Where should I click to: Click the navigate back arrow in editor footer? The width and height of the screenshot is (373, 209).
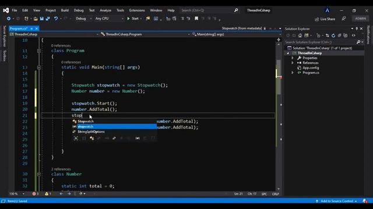[x=61, y=194]
